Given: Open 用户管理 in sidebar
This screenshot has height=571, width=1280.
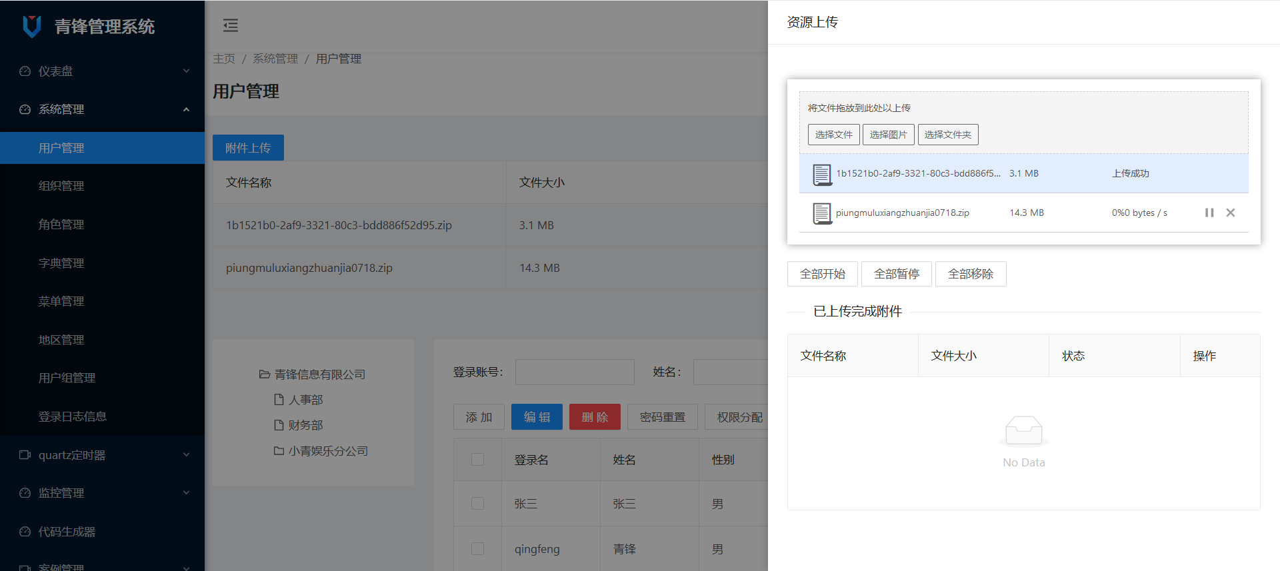Looking at the screenshot, I should click(102, 148).
